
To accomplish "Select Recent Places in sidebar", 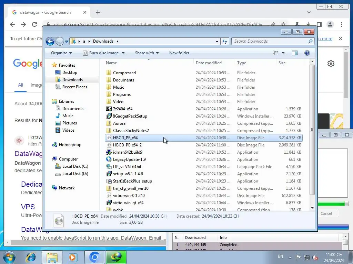I will click(71, 87).
